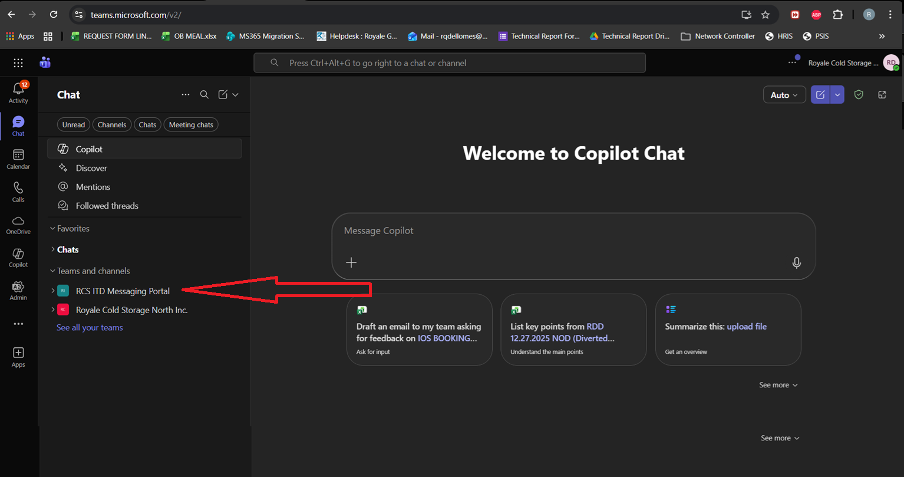Image resolution: width=904 pixels, height=477 pixels.
Task: Open the Calendar app icon
Action: pos(18,159)
